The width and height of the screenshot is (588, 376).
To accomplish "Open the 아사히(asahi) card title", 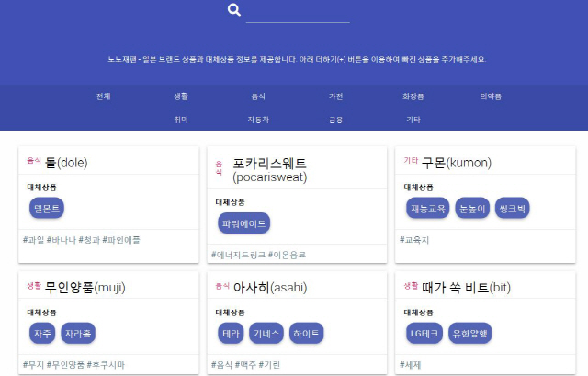I will pos(270,288).
